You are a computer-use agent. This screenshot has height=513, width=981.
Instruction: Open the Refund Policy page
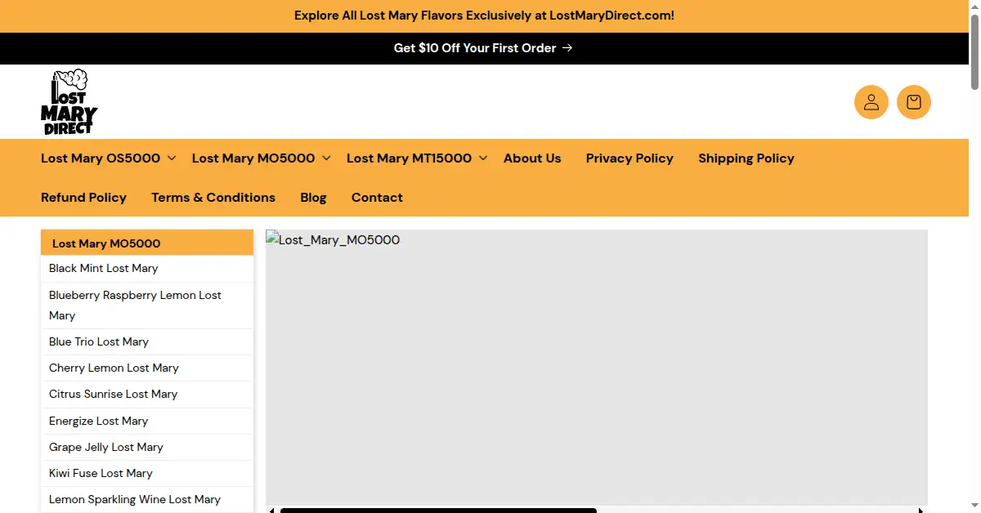[x=83, y=198]
